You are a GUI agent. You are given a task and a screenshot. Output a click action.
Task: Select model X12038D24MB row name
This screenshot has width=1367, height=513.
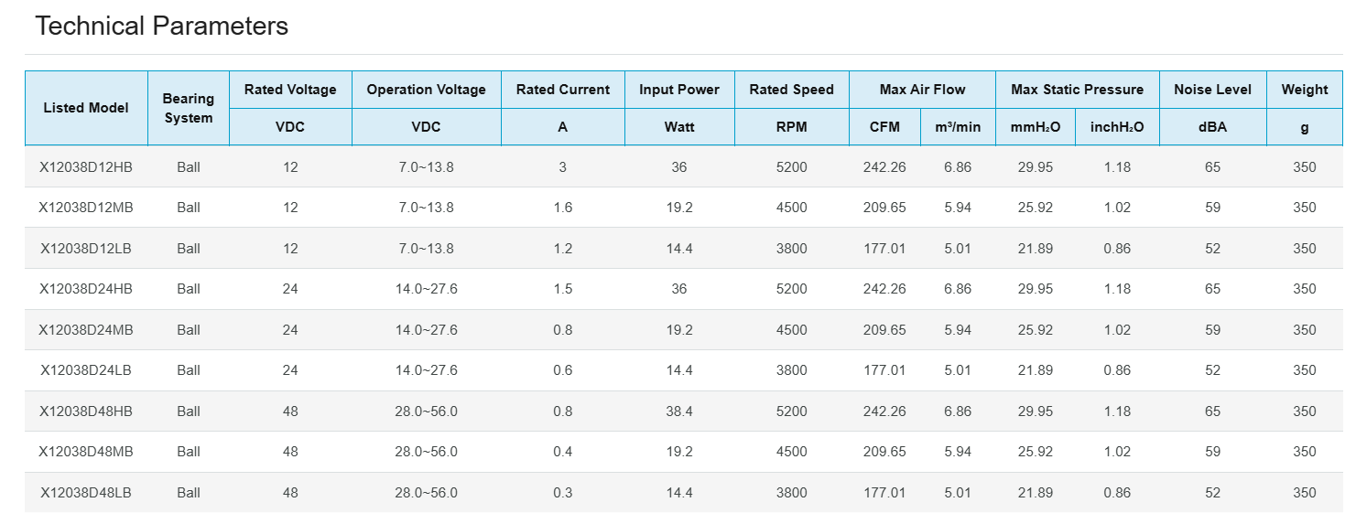coord(86,330)
